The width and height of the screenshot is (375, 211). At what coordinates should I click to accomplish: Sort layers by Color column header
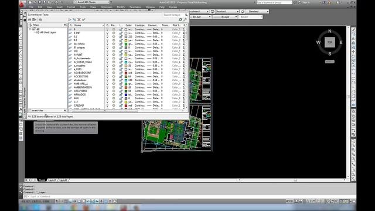click(x=129, y=25)
